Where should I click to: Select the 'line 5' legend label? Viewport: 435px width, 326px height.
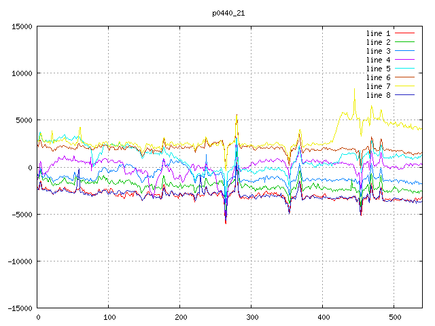(379, 69)
